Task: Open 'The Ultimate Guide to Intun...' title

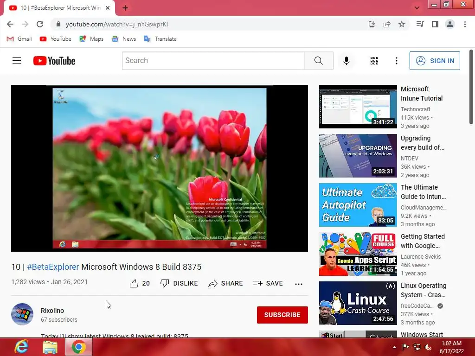Action: 423,192
